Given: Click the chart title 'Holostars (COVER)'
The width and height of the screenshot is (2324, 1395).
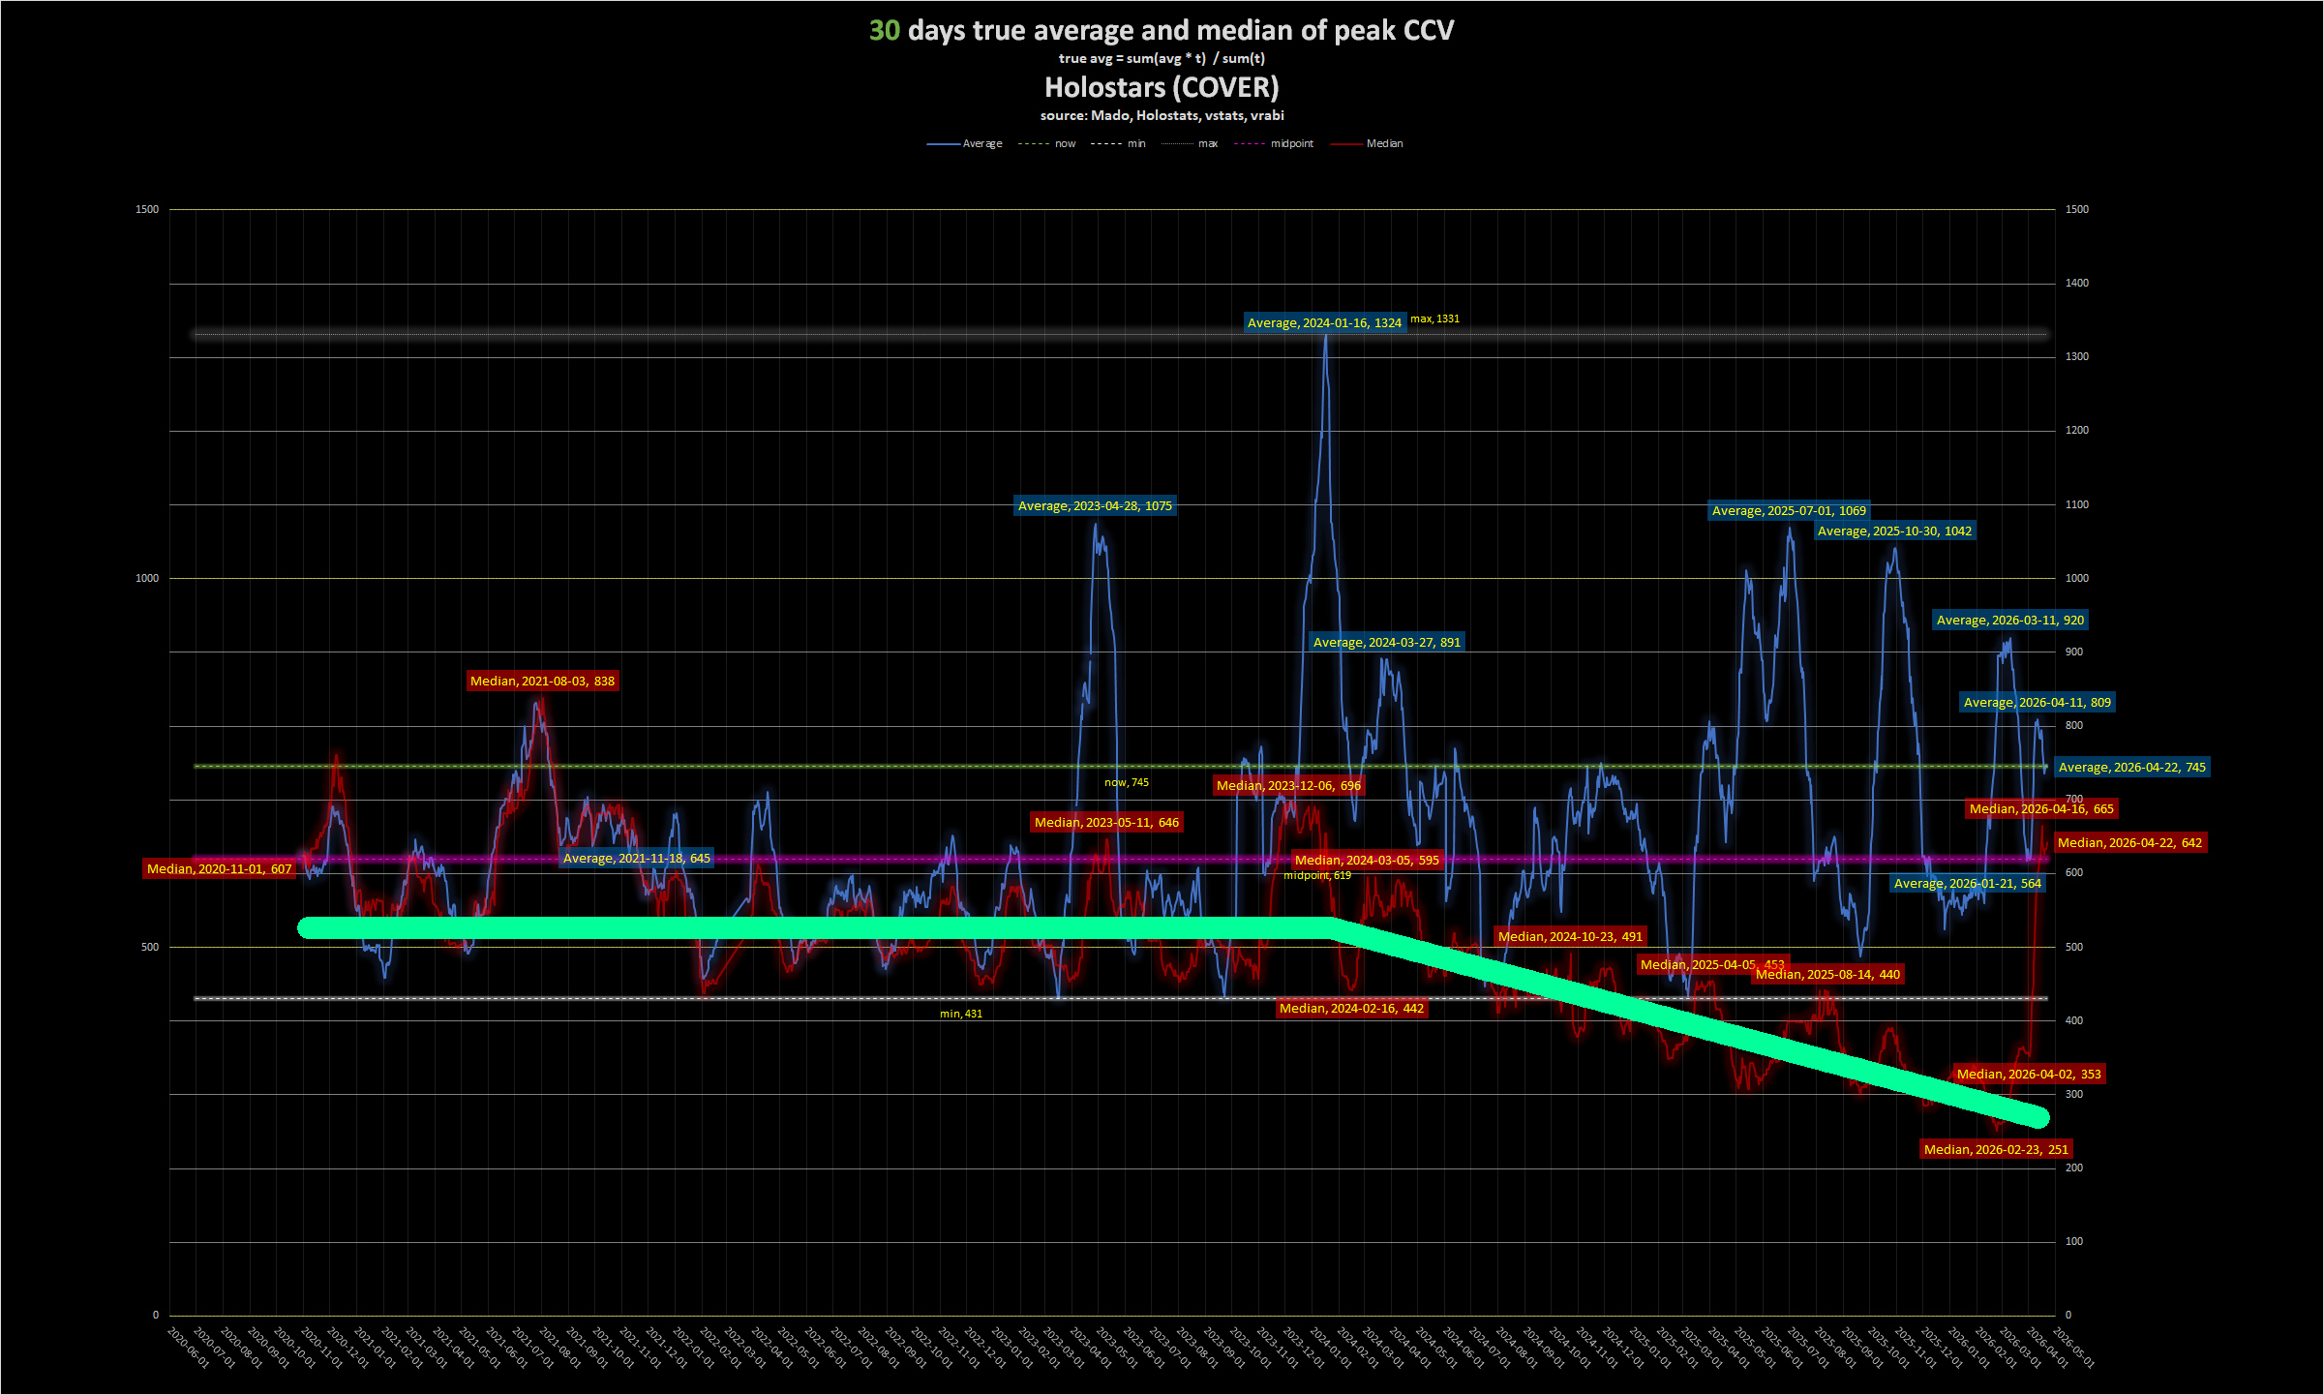Looking at the screenshot, I should (1161, 87).
